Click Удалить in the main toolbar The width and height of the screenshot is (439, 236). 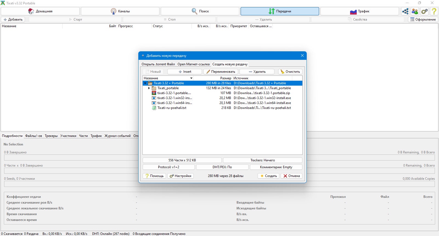[x=263, y=19]
